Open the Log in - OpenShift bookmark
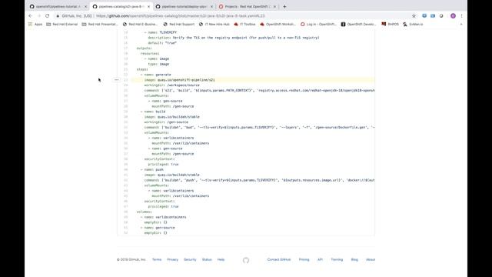Viewport: 492px width, 277px height. point(318,24)
